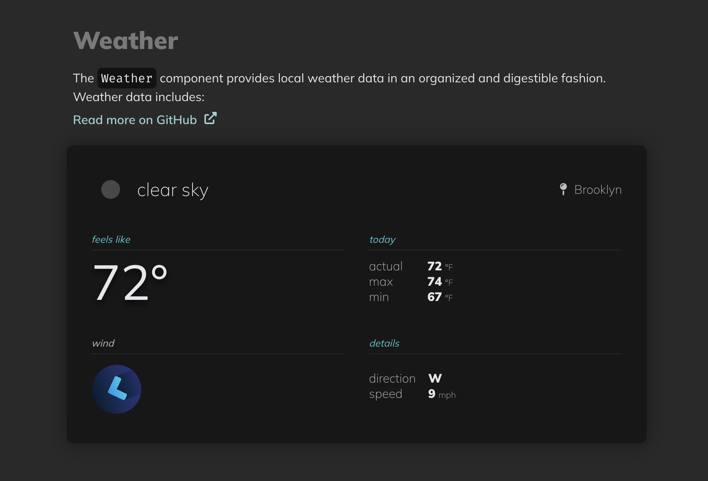Click the clear sky weather condition icon
The width and height of the screenshot is (708, 481).
pos(110,189)
